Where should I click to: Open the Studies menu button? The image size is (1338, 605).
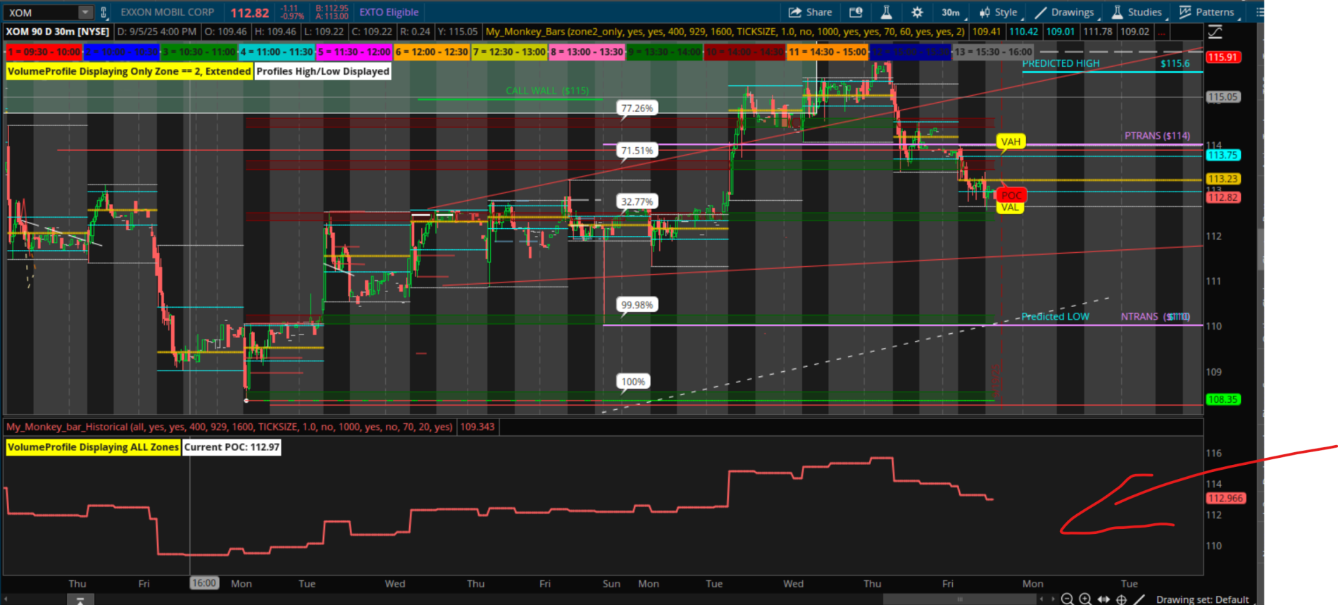pos(1137,12)
